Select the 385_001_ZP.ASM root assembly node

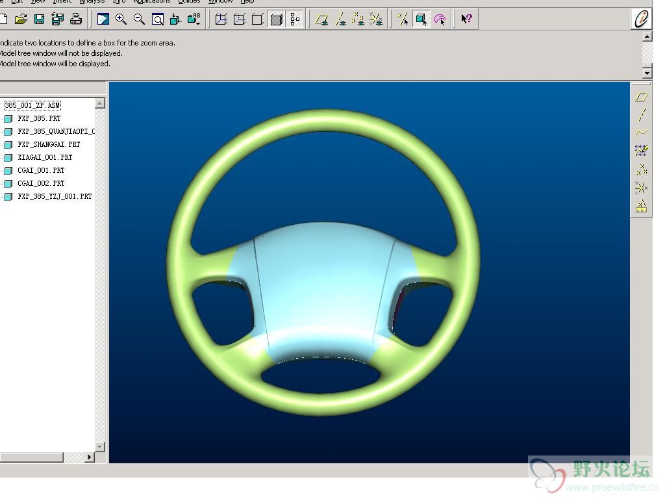click(32, 105)
